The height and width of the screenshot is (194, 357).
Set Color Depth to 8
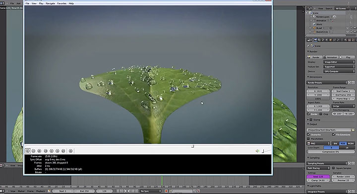point(331,148)
